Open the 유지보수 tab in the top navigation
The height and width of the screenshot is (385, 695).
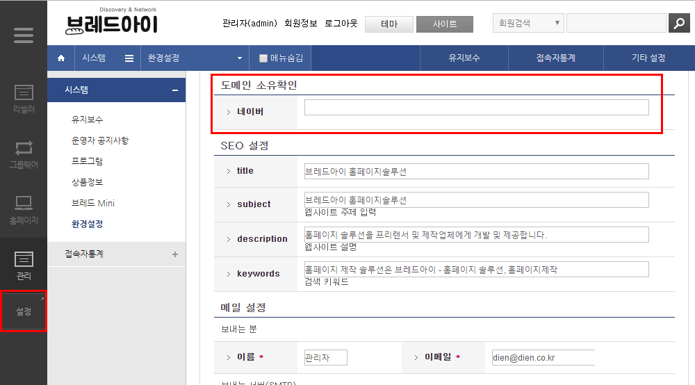(464, 58)
